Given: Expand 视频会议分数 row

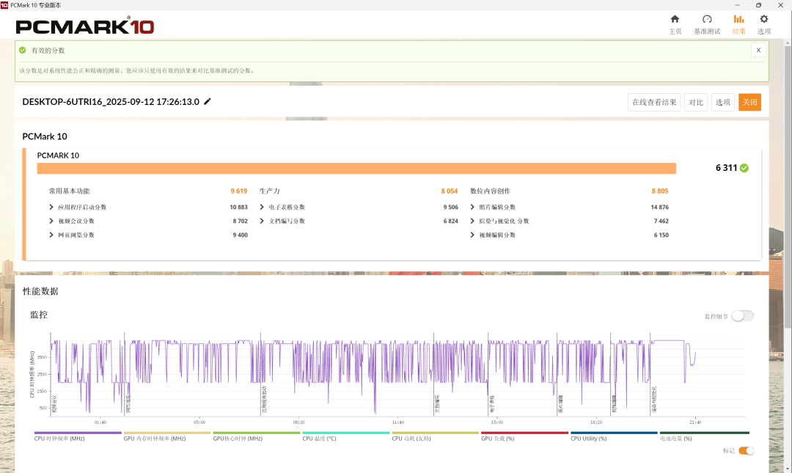Looking at the screenshot, I should (51, 221).
